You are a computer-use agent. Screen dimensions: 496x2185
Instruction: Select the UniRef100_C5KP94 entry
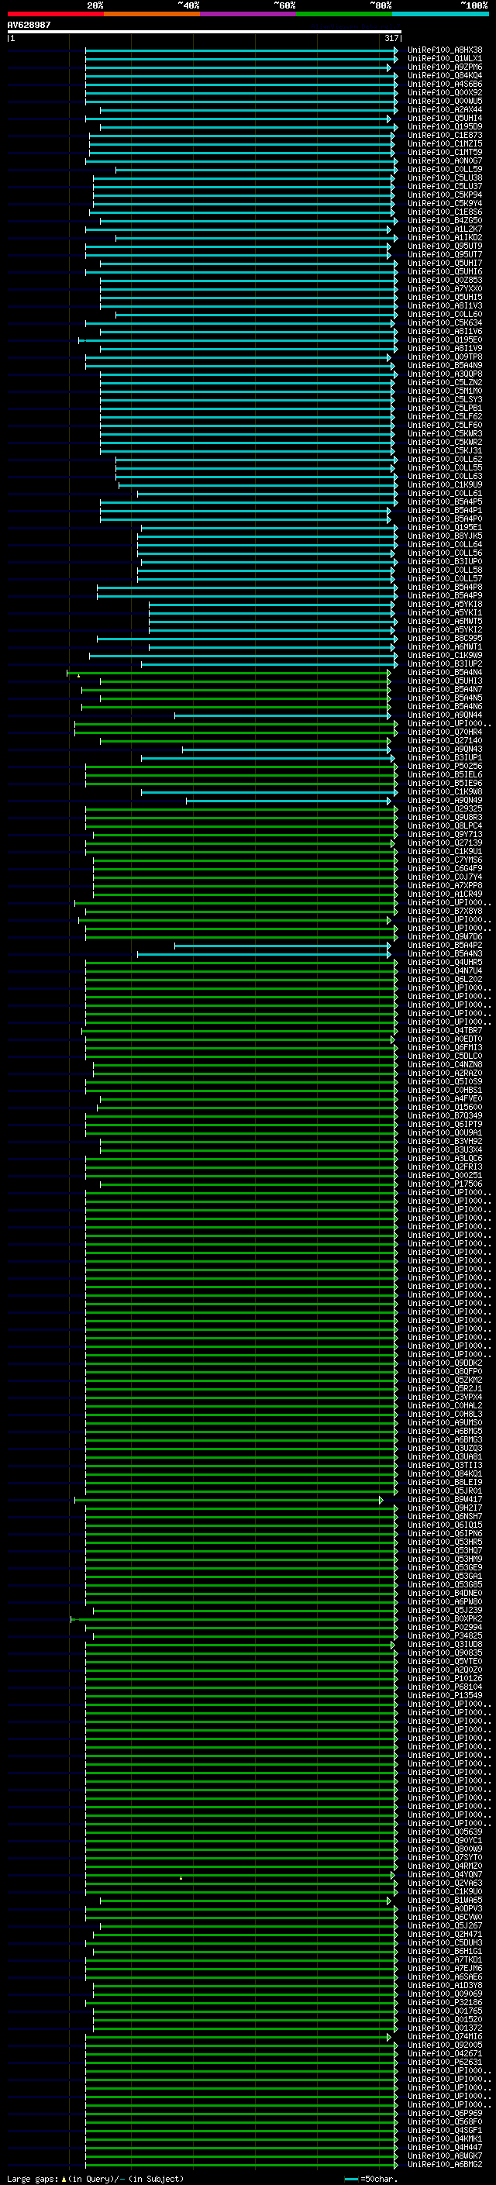click(x=445, y=195)
